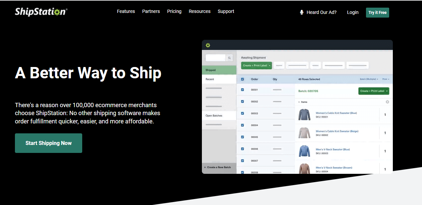Click the brown V-neck sweater thumbnail
Image resolution: width=422 pixels, height=205 pixels.
point(304,169)
